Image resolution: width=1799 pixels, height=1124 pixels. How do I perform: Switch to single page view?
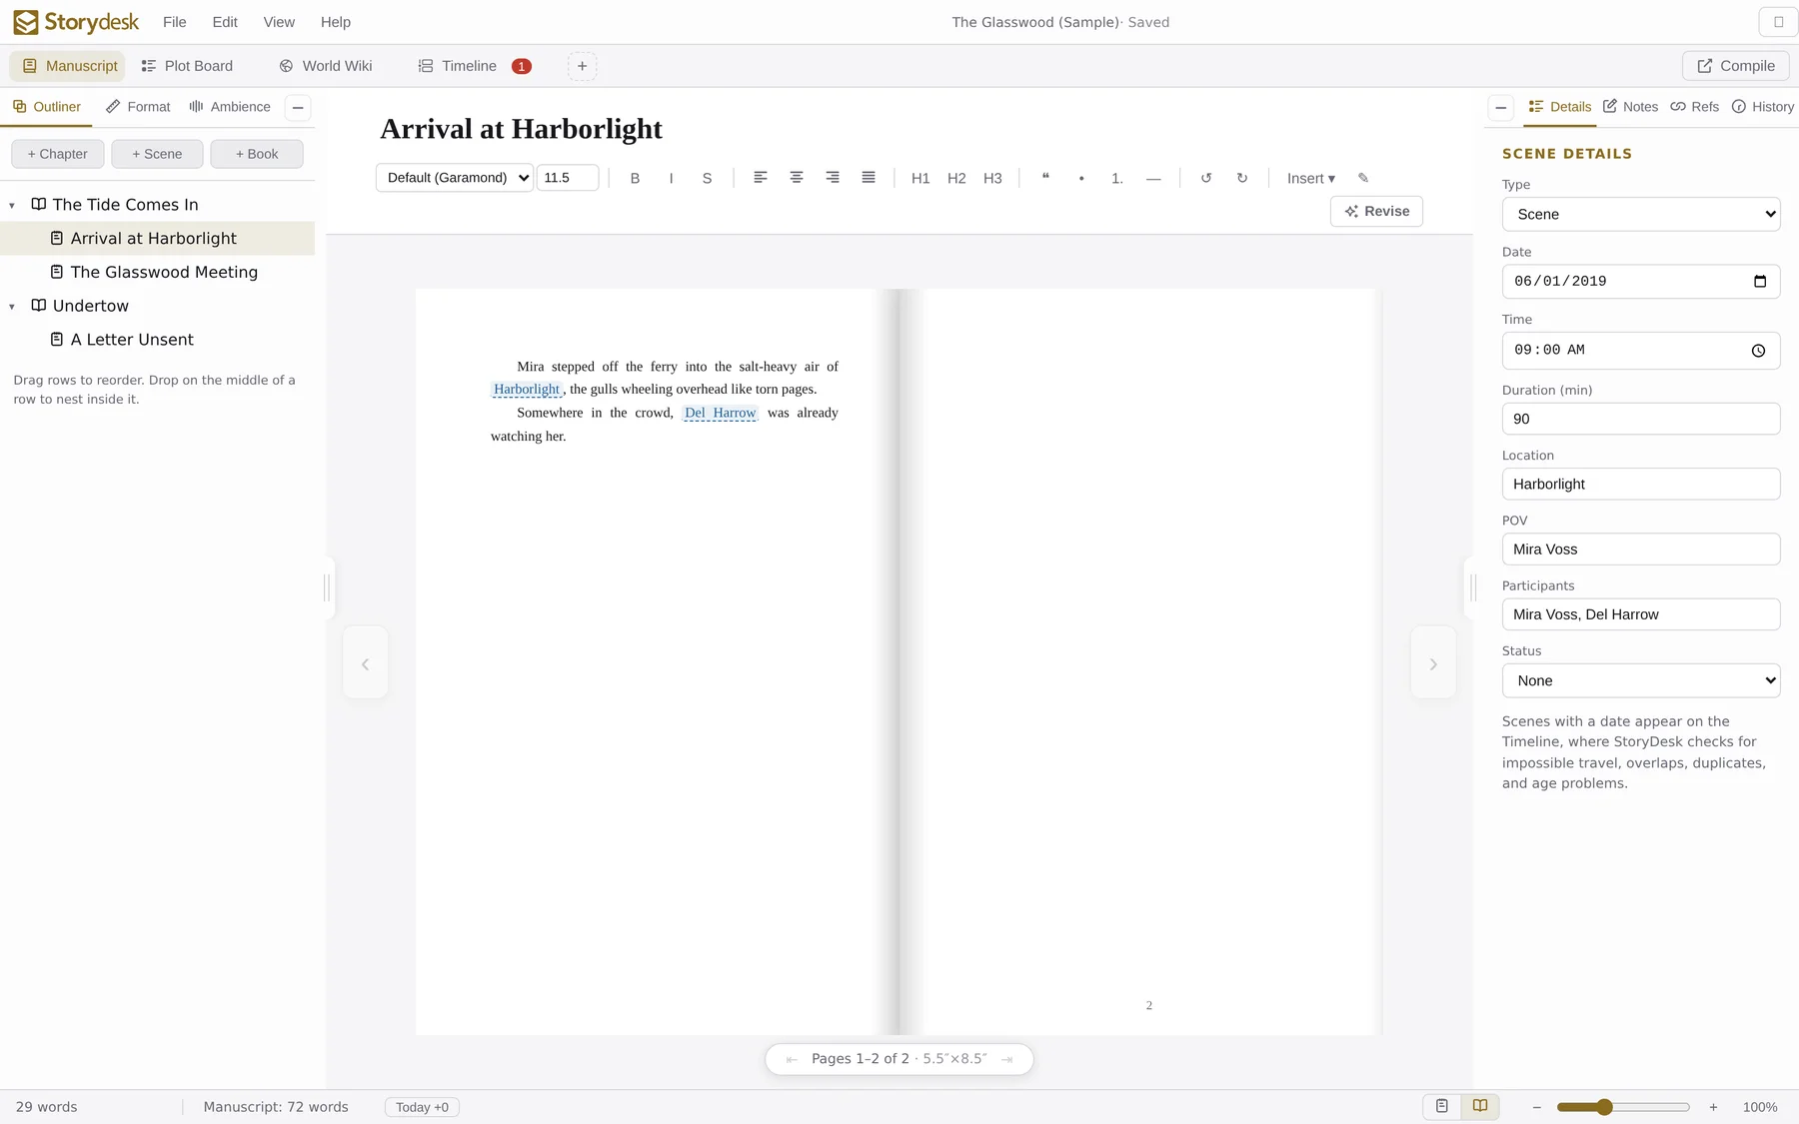click(1442, 1106)
